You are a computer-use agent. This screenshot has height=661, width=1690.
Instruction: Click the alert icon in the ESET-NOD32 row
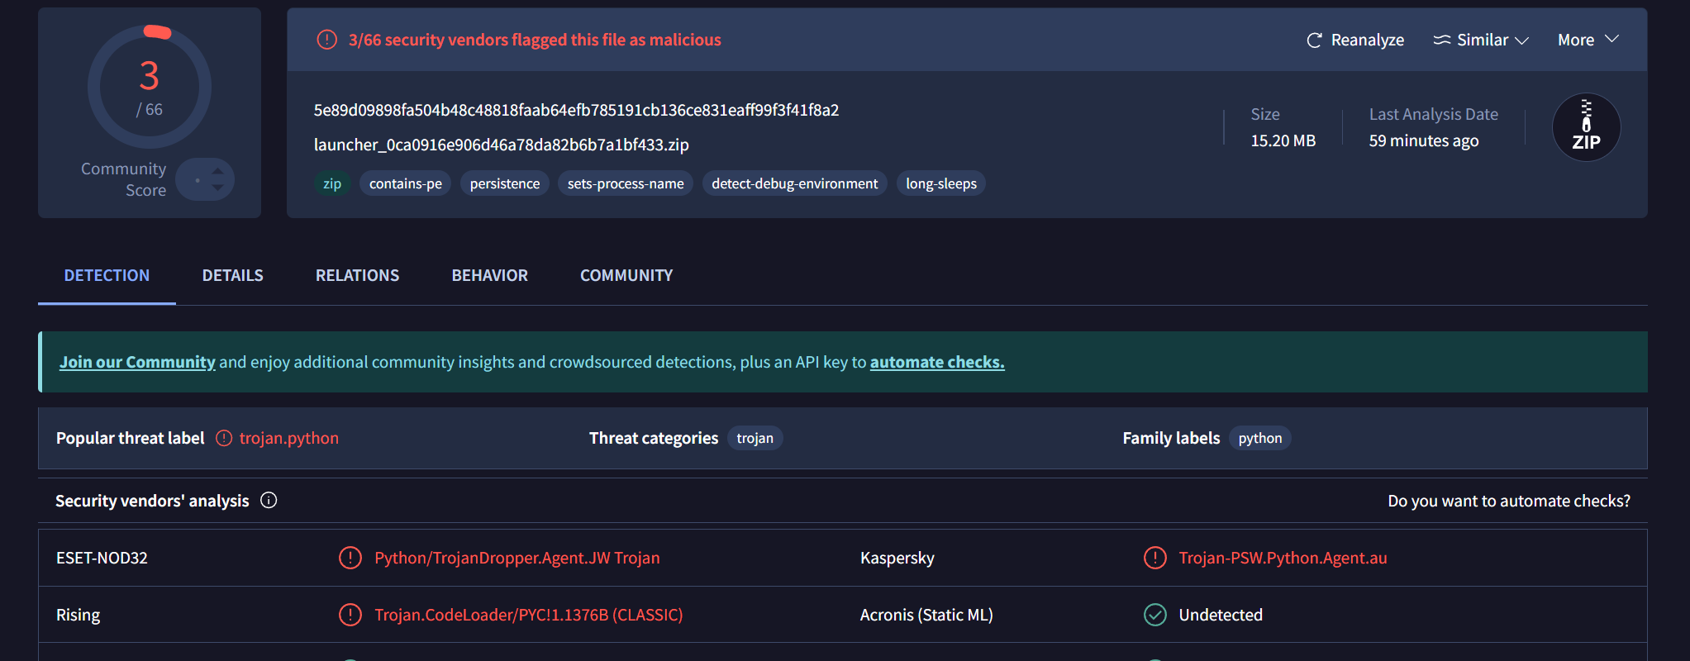(350, 558)
